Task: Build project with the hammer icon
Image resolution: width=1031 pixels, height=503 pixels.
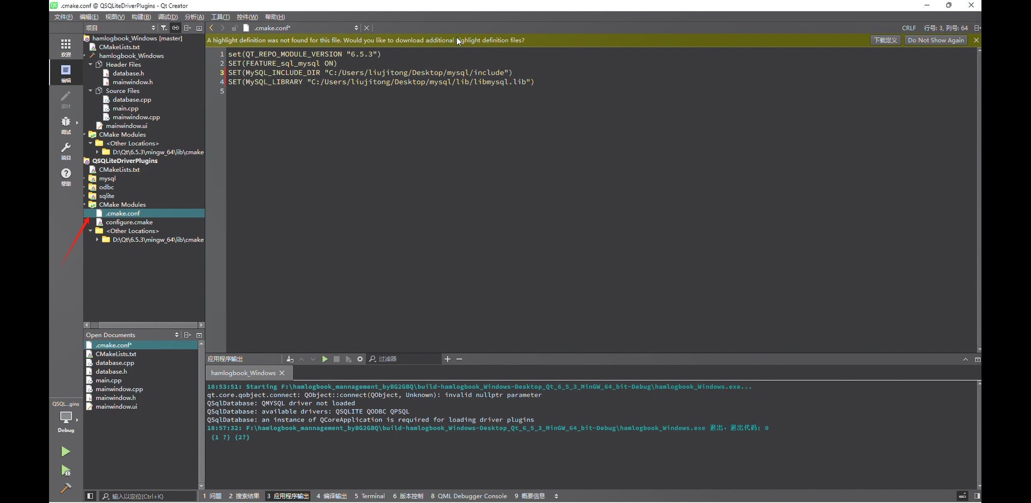Action: click(x=66, y=488)
